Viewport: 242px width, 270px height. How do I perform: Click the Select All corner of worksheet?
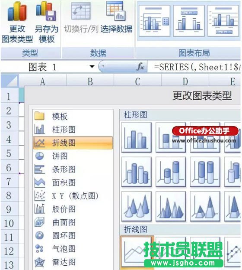click(10, 81)
